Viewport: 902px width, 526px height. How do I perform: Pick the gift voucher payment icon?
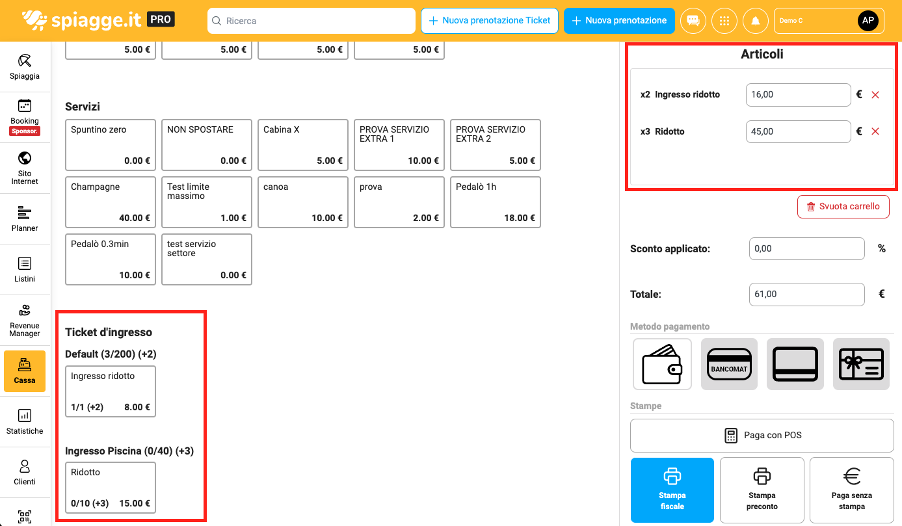click(861, 364)
